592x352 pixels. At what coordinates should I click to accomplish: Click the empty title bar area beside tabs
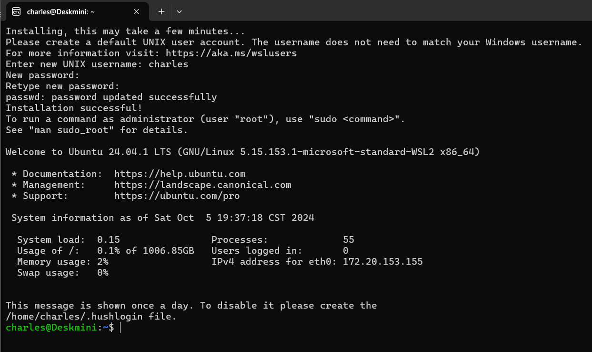point(381,11)
